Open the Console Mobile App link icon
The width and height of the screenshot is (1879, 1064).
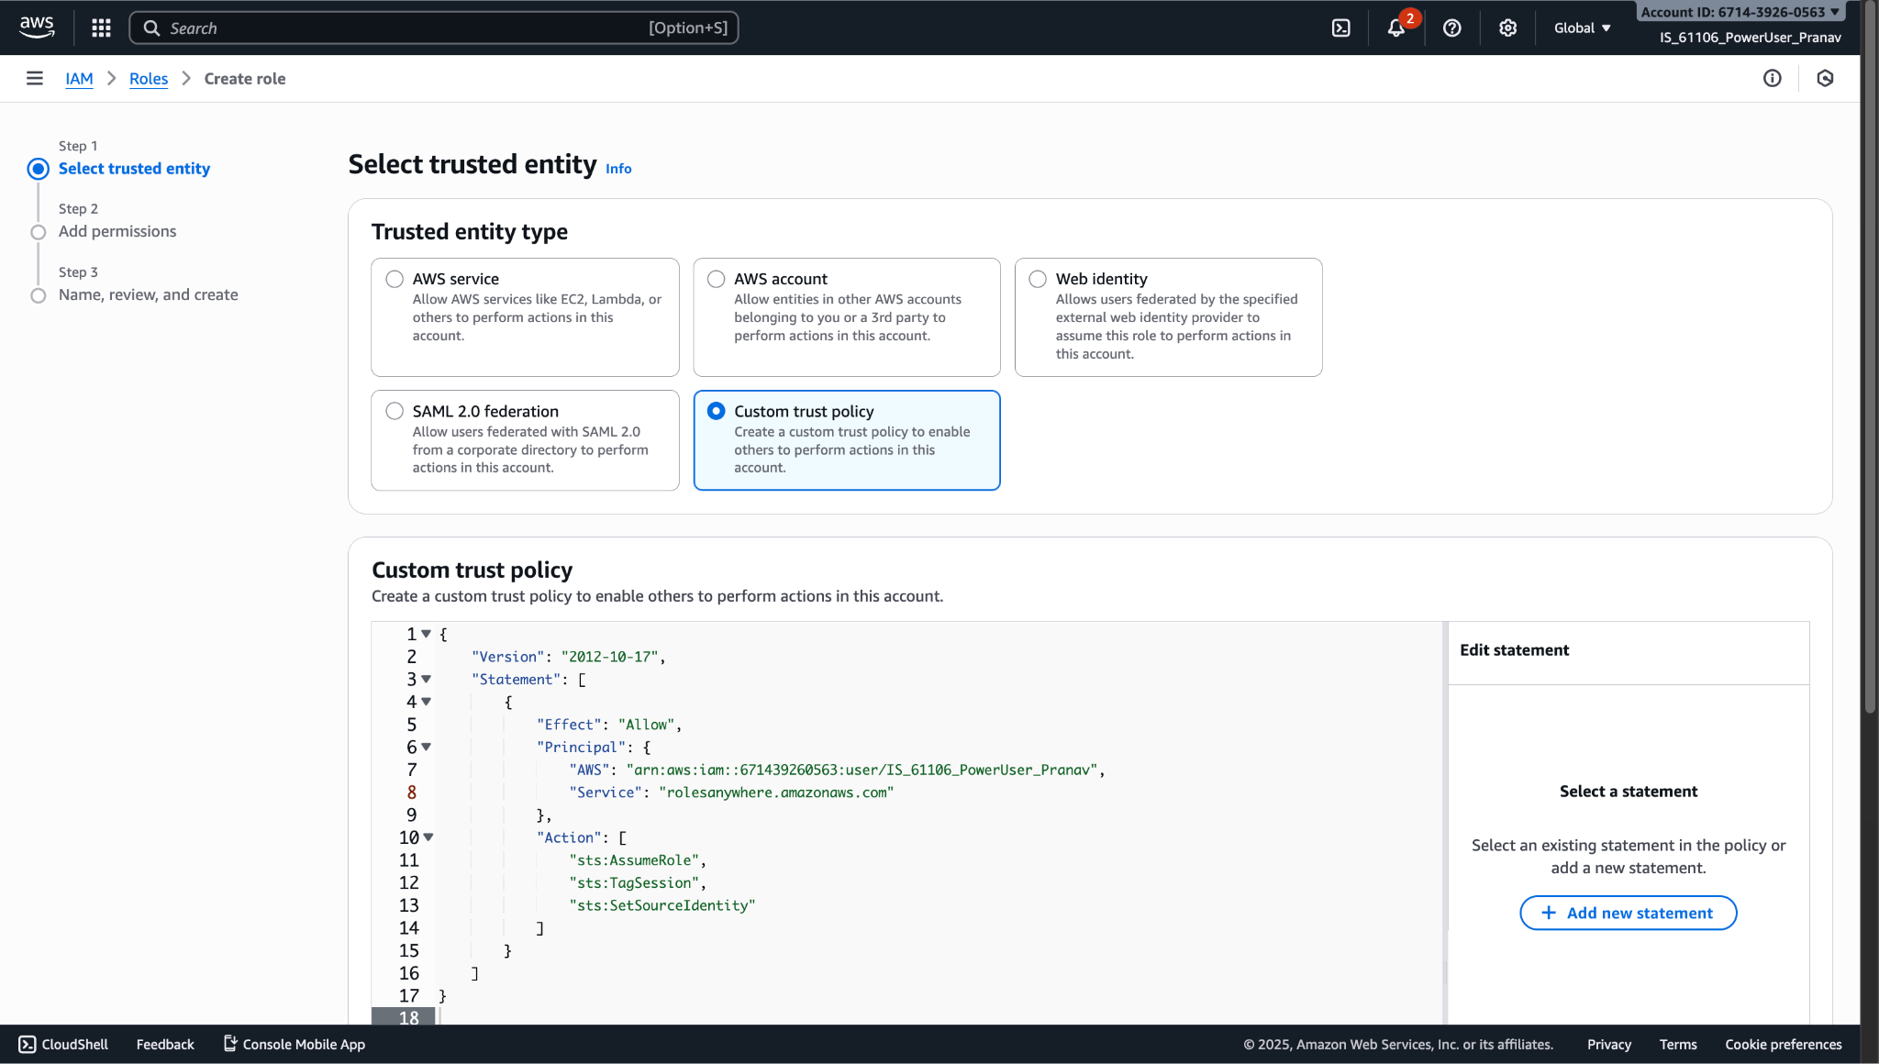point(230,1044)
